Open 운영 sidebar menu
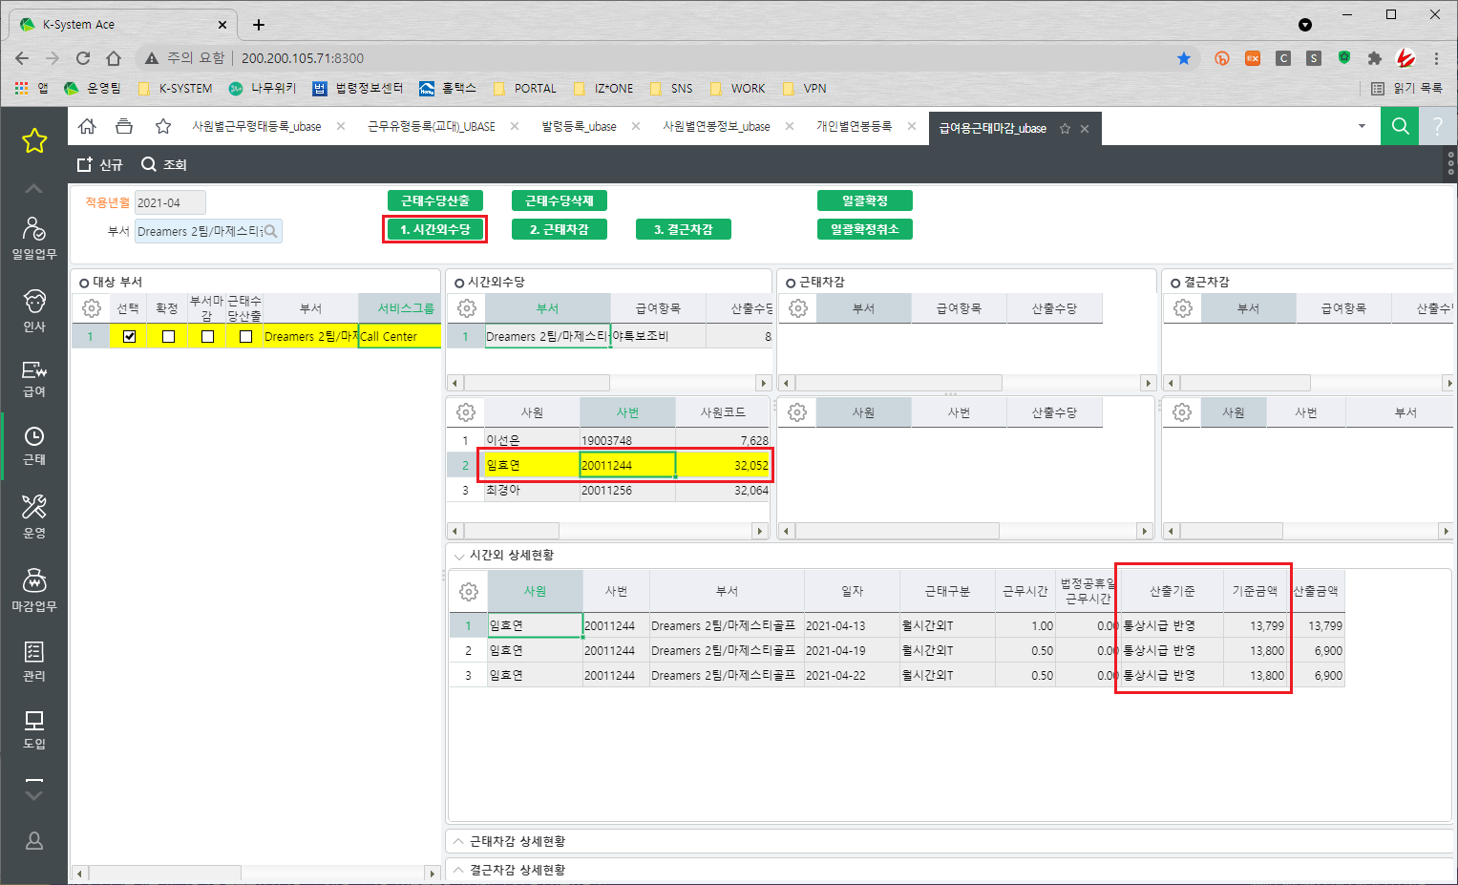This screenshot has width=1458, height=885. tap(34, 516)
